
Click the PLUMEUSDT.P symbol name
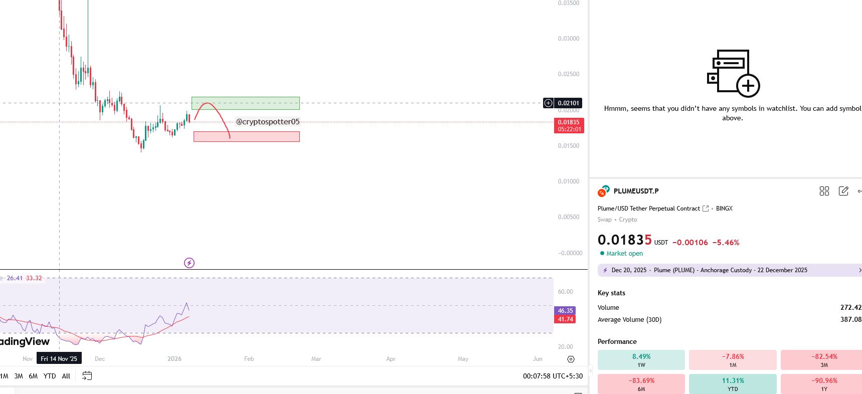636,191
